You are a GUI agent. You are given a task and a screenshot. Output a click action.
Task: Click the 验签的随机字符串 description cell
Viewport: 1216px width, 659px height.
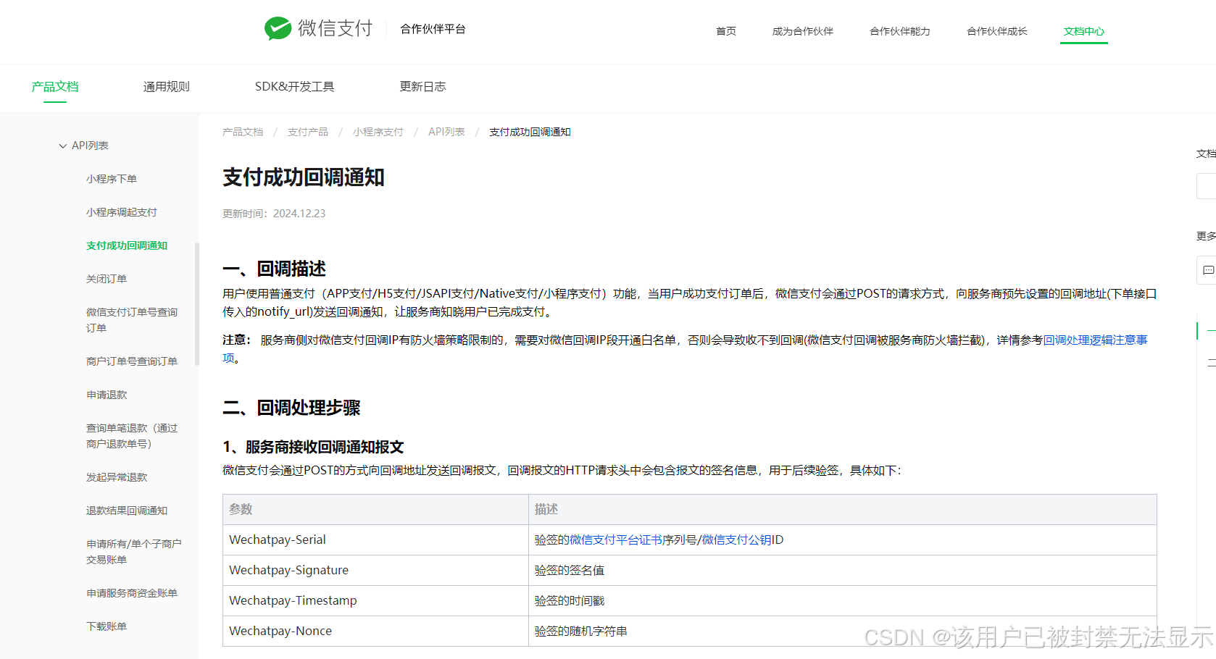pyautogui.click(x=843, y=631)
